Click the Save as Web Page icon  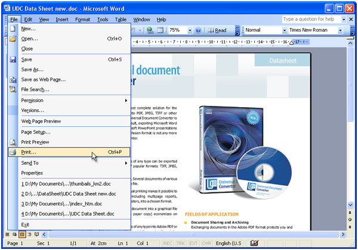tap(13, 79)
